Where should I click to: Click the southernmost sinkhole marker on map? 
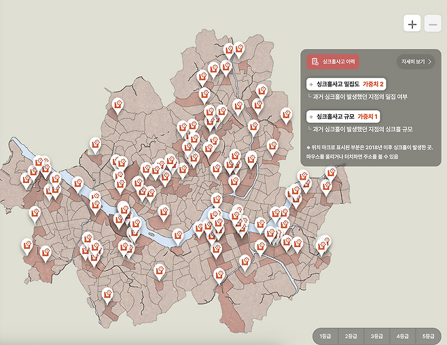coord(107,294)
